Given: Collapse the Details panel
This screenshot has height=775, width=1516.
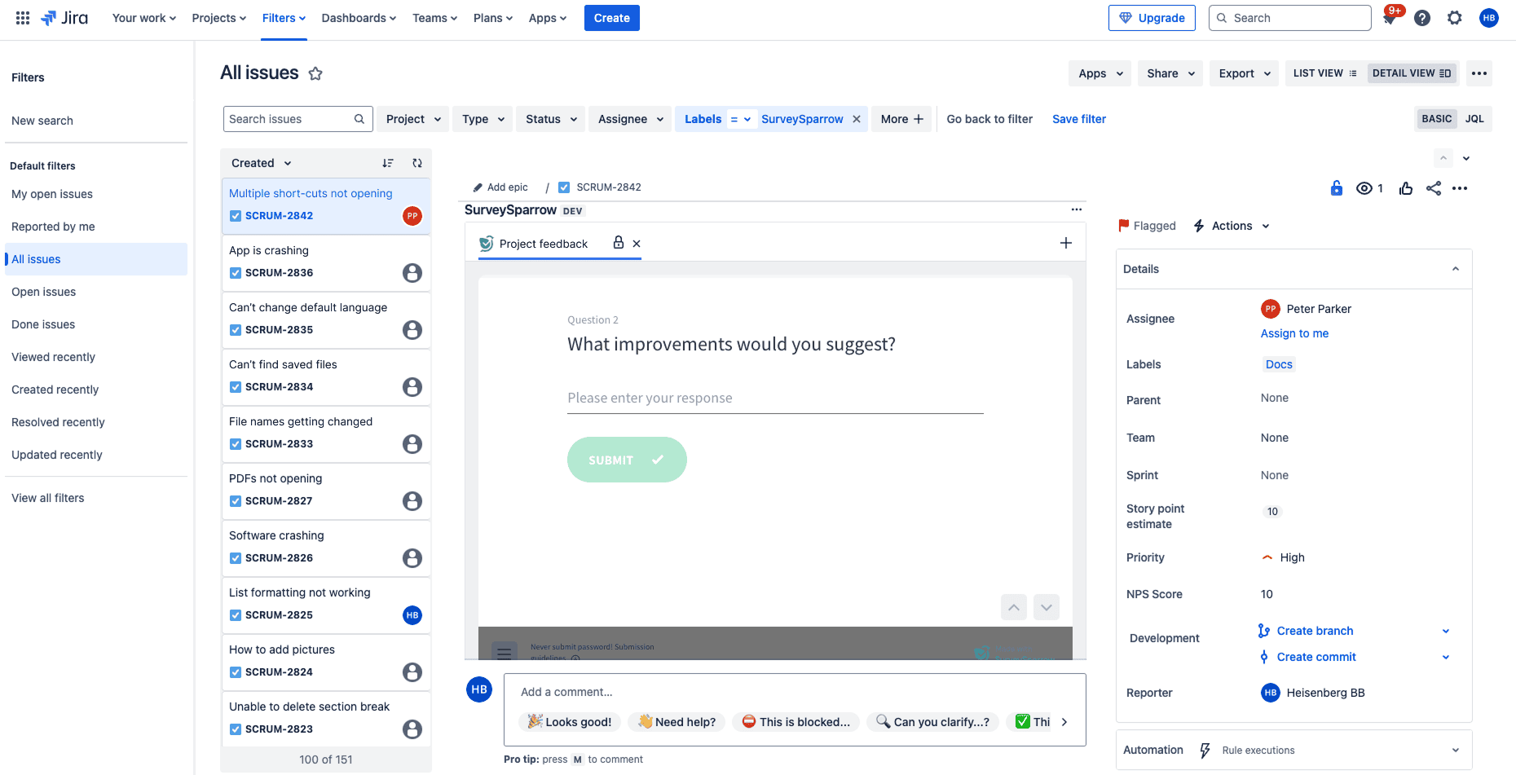Looking at the screenshot, I should click(1456, 269).
